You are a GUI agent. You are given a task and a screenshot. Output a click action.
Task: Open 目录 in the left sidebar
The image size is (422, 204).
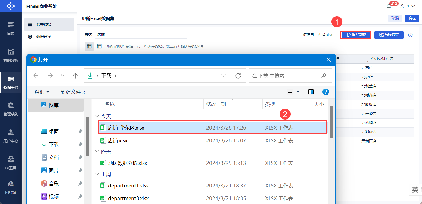11,28
